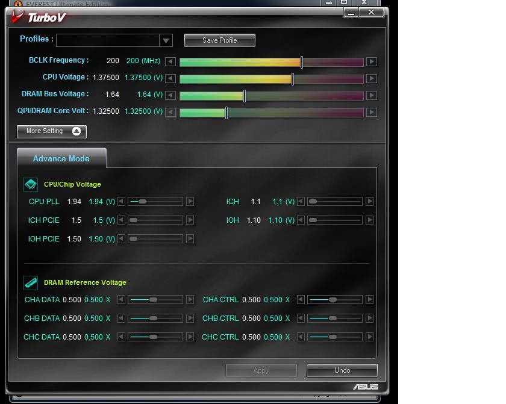Click the CHB CTRL slider track
The width and height of the screenshot is (506, 404).
(x=335, y=319)
